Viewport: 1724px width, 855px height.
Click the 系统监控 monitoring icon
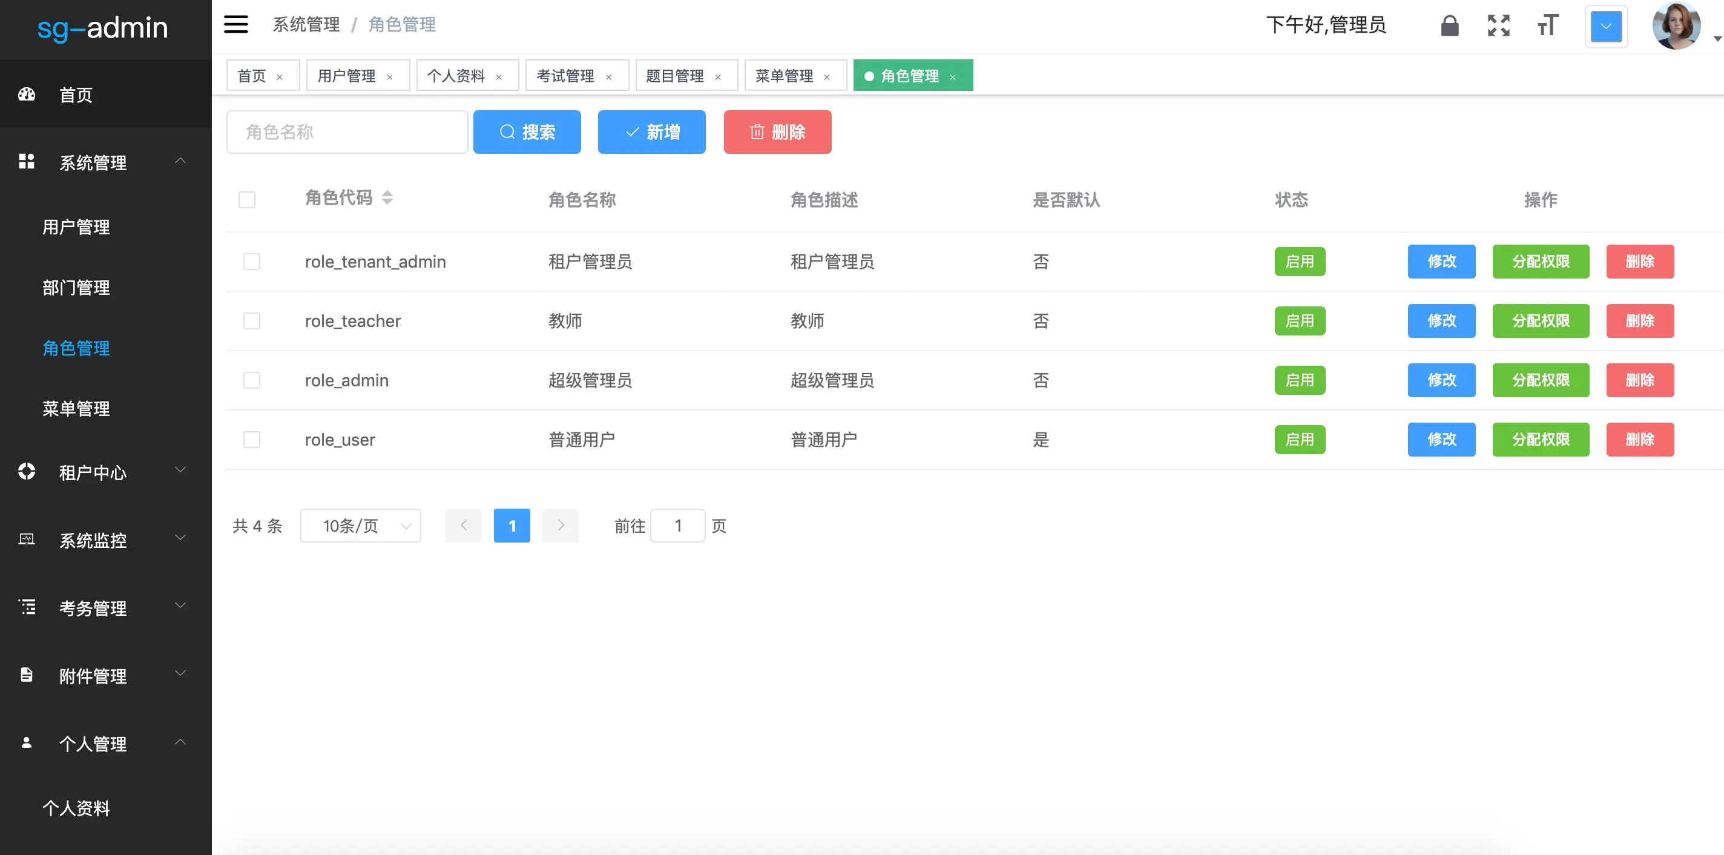point(26,540)
